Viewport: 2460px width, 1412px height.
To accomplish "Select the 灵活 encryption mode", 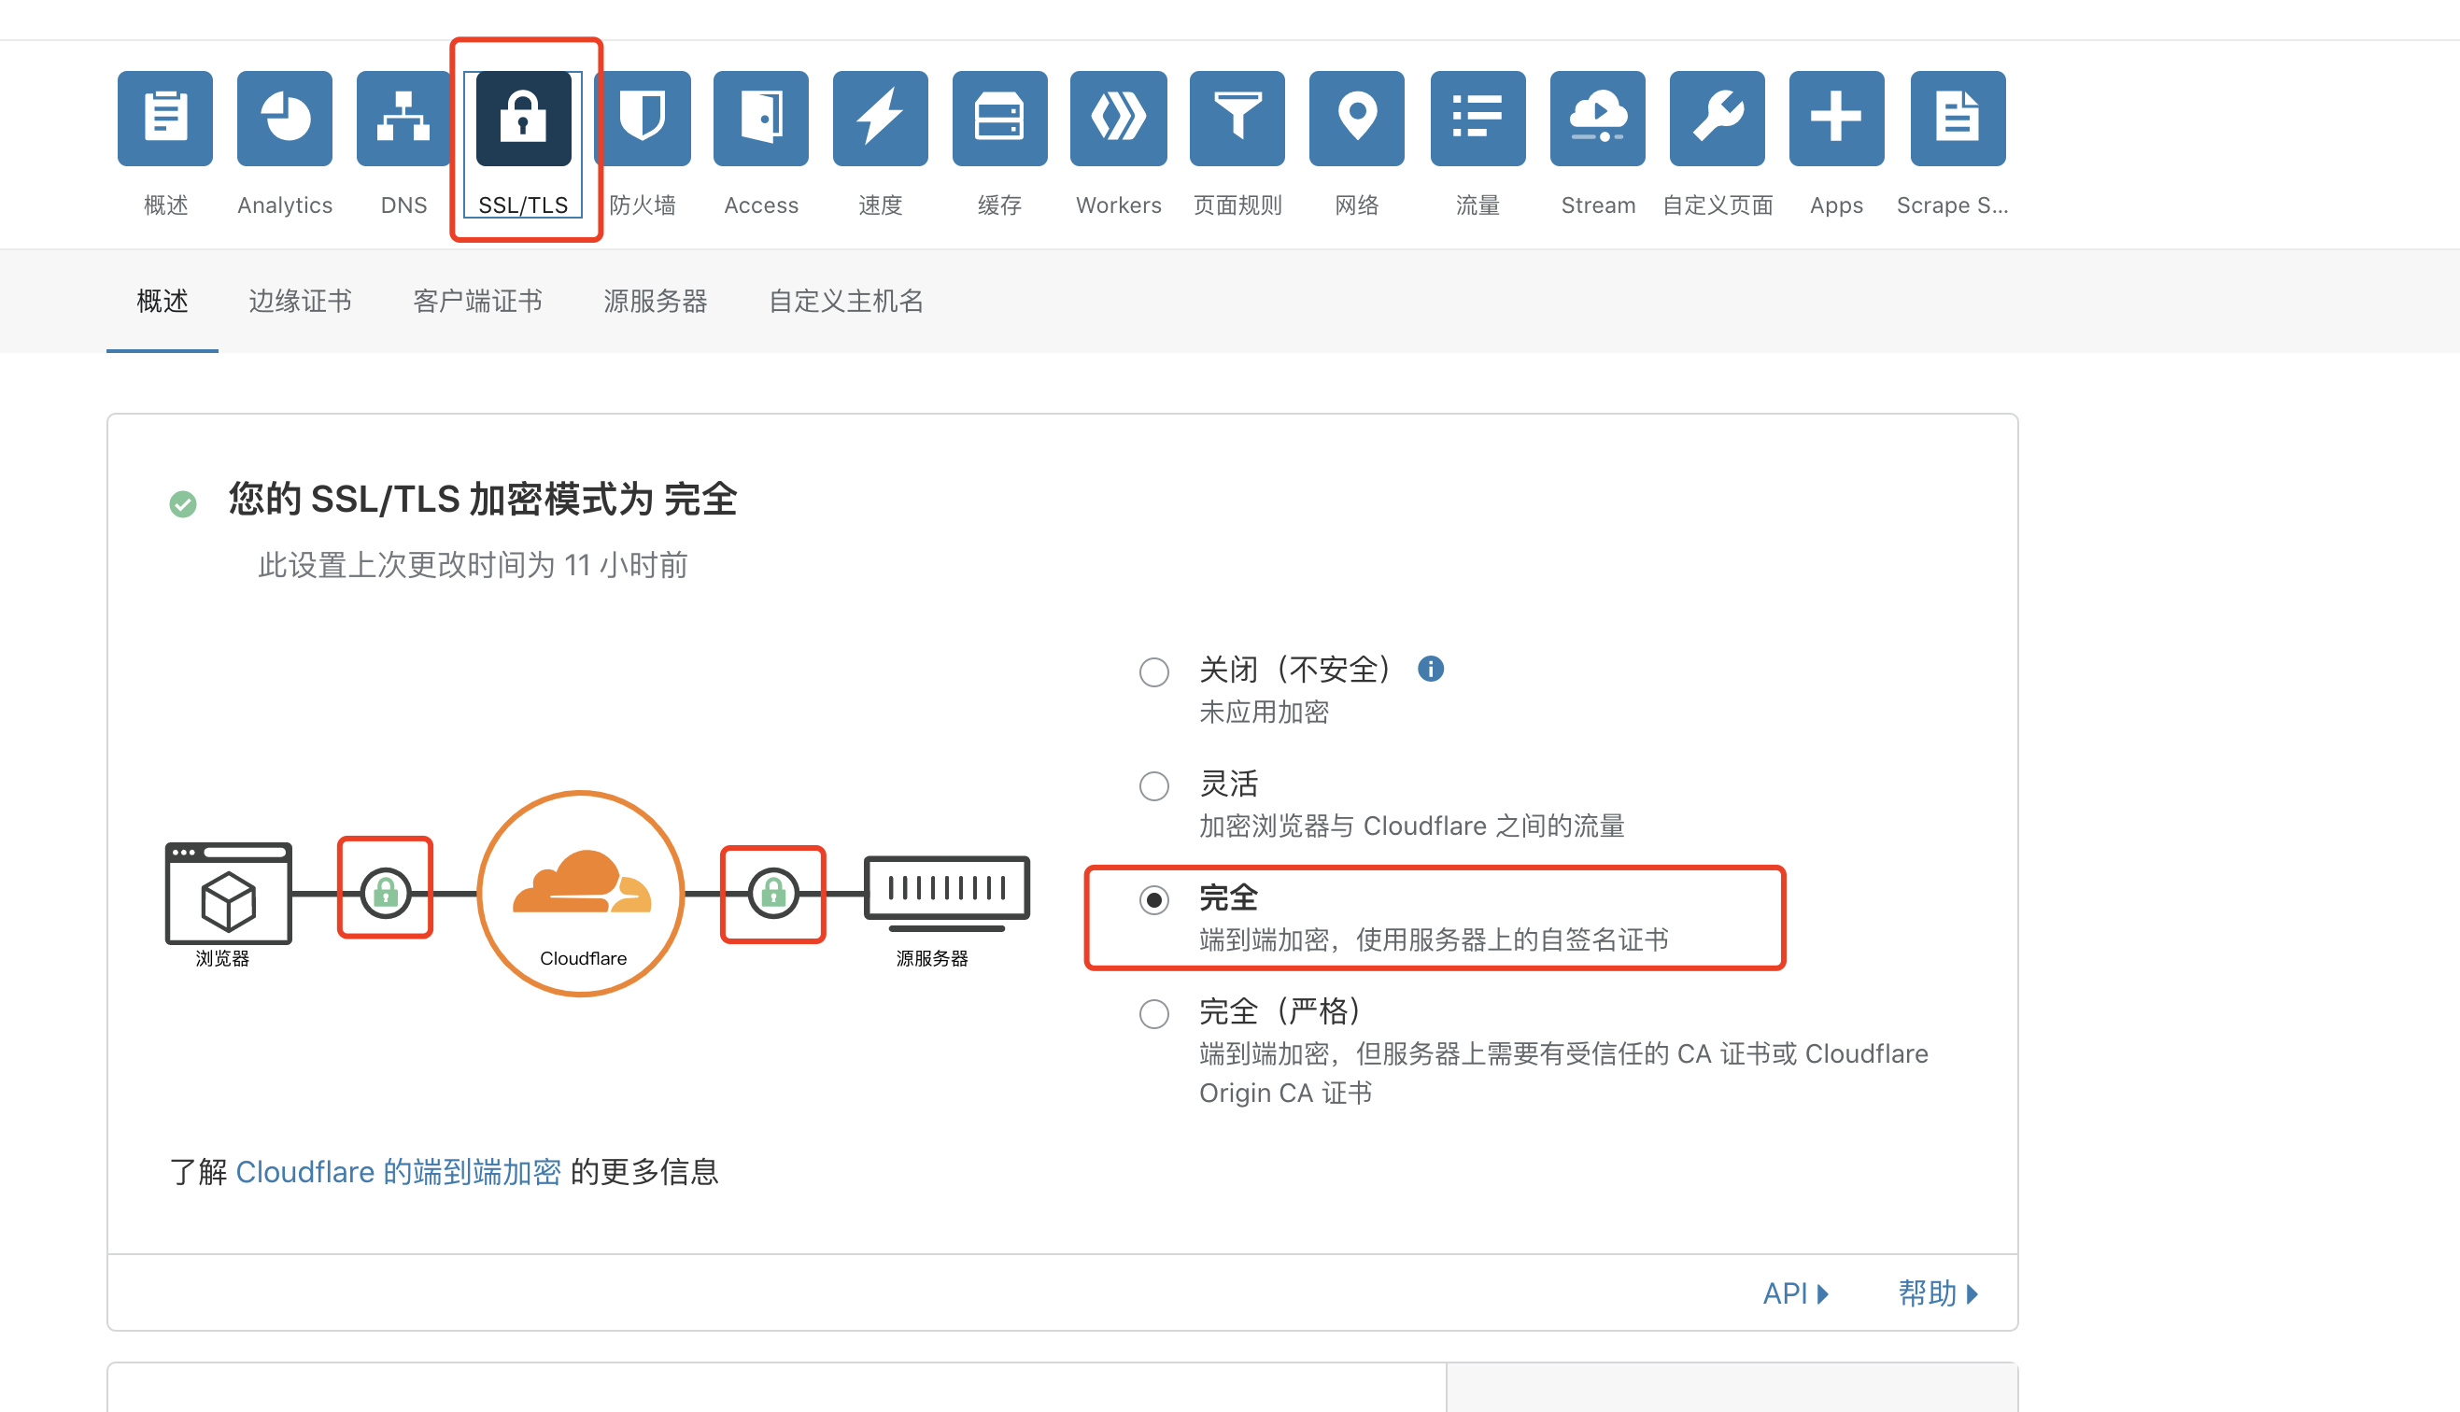I will [x=1153, y=785].
